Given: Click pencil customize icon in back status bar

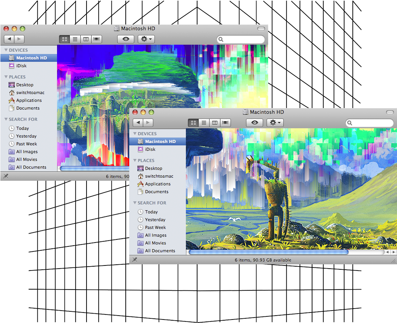Looking at the screenshot, I should coord(6,176).
